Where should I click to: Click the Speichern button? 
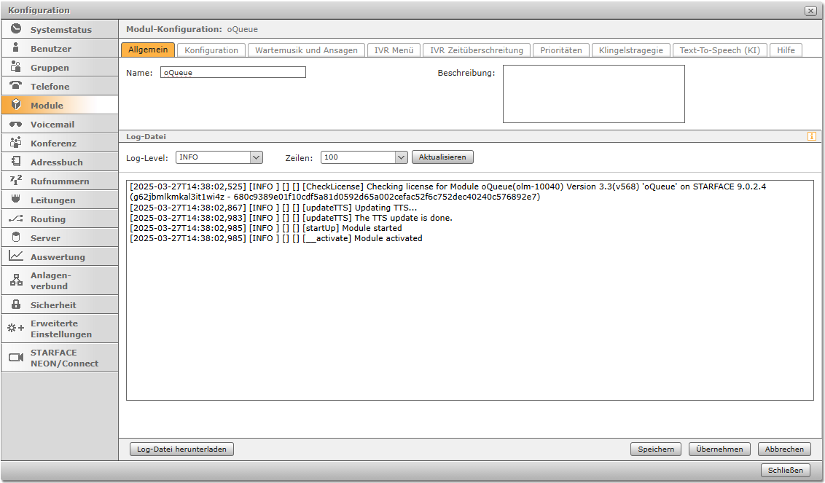point(655,449)
